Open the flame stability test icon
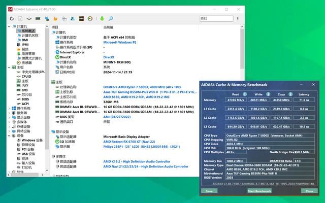 coord(55,19)
